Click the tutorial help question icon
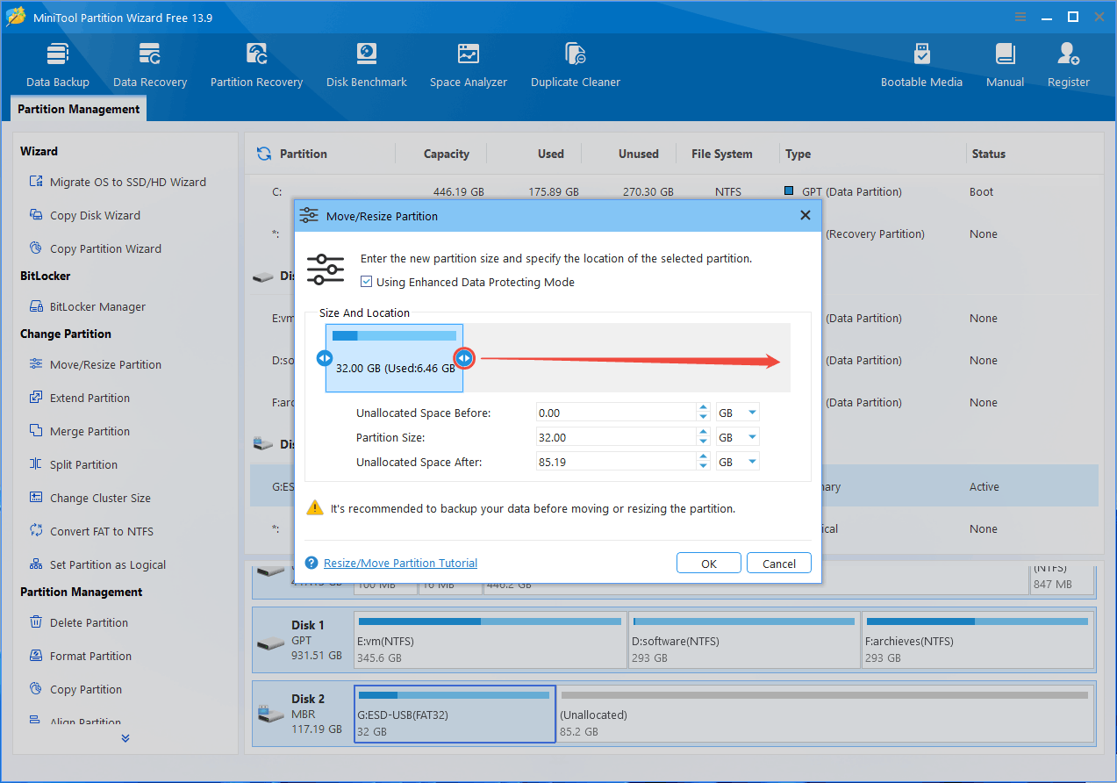Image resolution: width=1117 pixels, height=783 pixels. (x=311, y=563)
